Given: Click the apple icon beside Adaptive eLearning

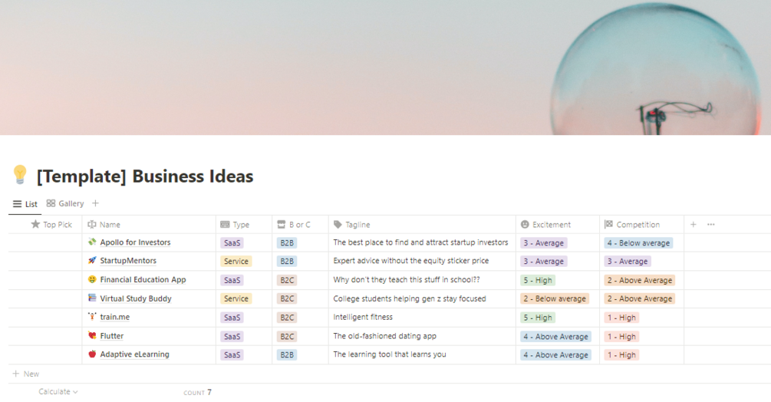Looking at the screenshot, I should pyautogui.click(x=93, y=354).
